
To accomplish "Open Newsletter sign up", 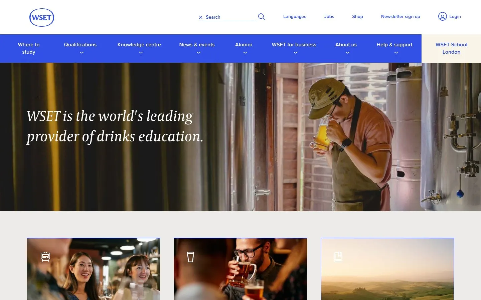I will 400,16.
